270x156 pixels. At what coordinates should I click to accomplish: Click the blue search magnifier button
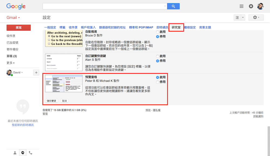(173, 6)
